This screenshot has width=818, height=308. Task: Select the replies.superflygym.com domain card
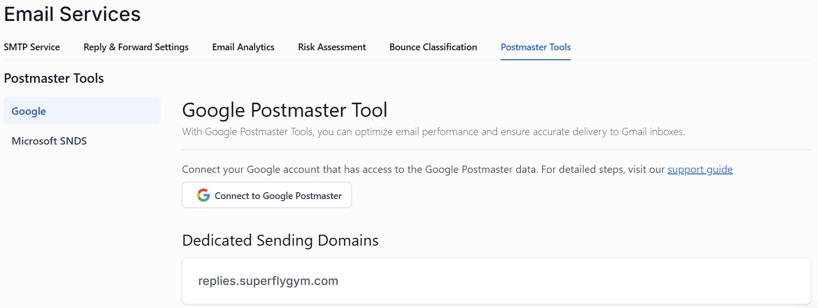click(496, 281)
